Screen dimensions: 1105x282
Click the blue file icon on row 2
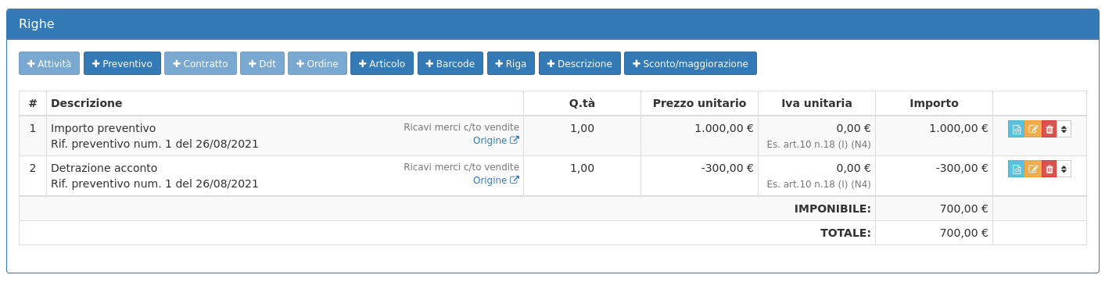pyautogui.click(x=1016, y=169)
